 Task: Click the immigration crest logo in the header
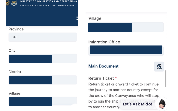click(14, 3)
